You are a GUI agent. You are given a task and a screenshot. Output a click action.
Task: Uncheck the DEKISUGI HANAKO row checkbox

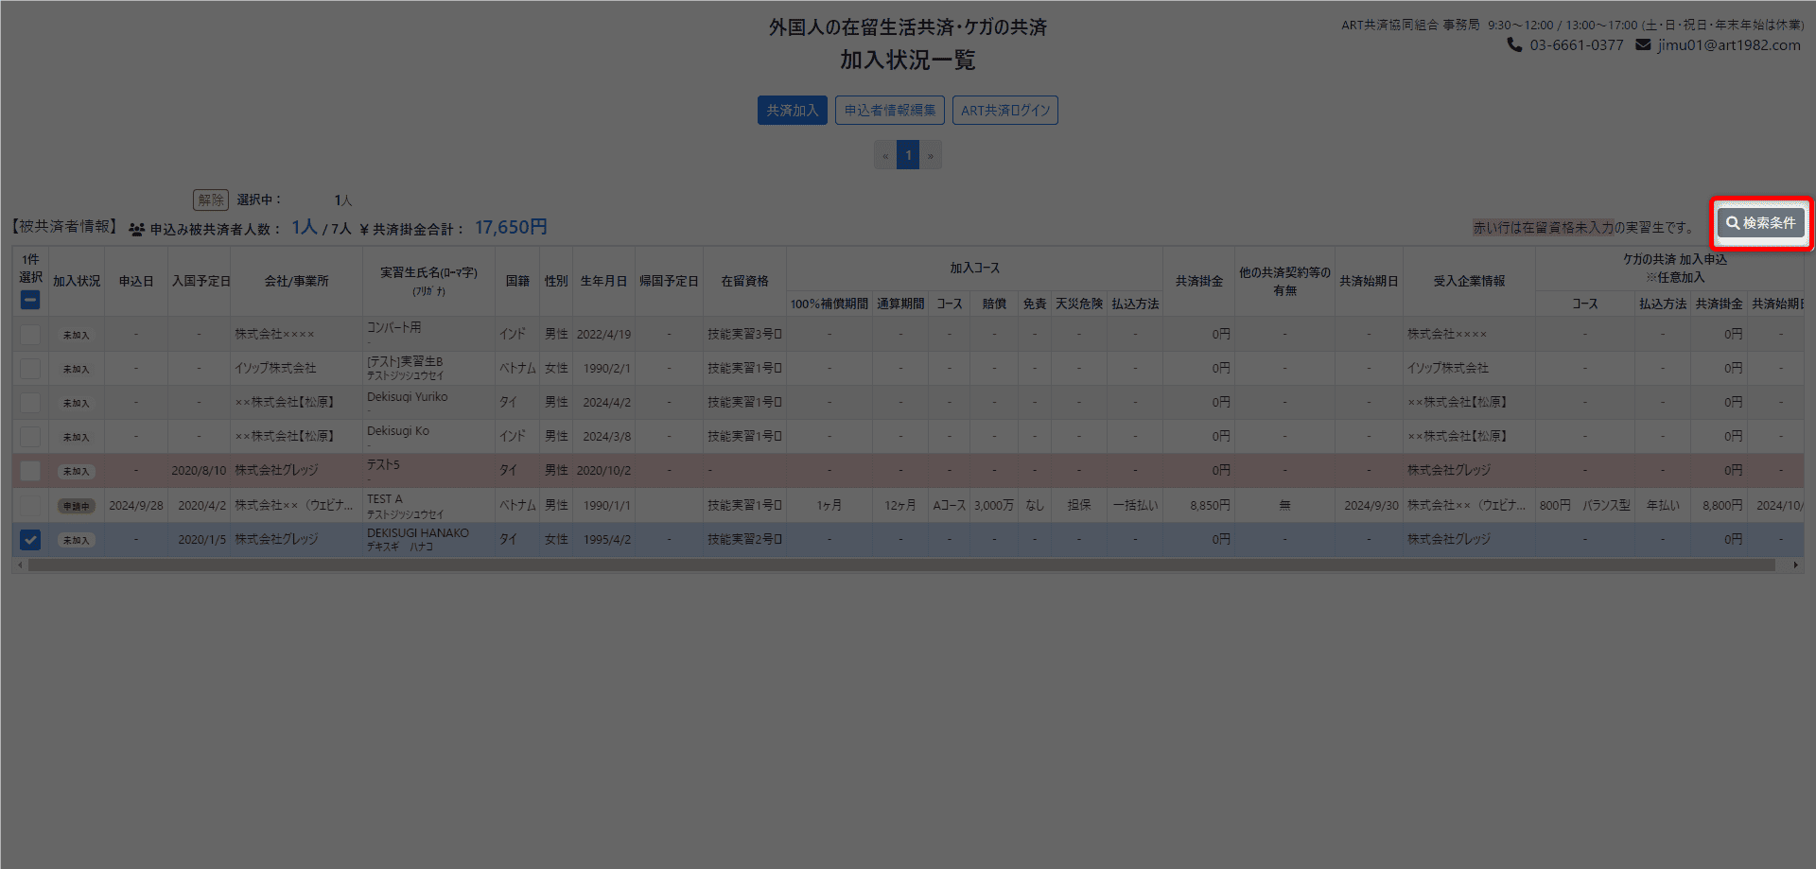pyautogui.click(x=30, y=540)
